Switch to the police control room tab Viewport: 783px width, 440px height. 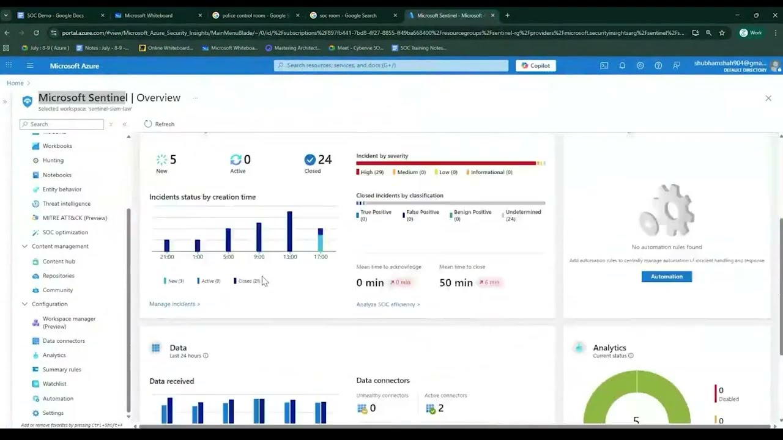[x=255, y=15]
